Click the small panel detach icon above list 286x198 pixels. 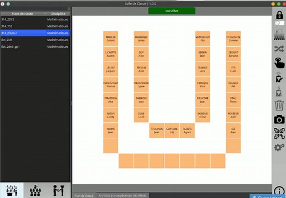[x=69, y=9]
